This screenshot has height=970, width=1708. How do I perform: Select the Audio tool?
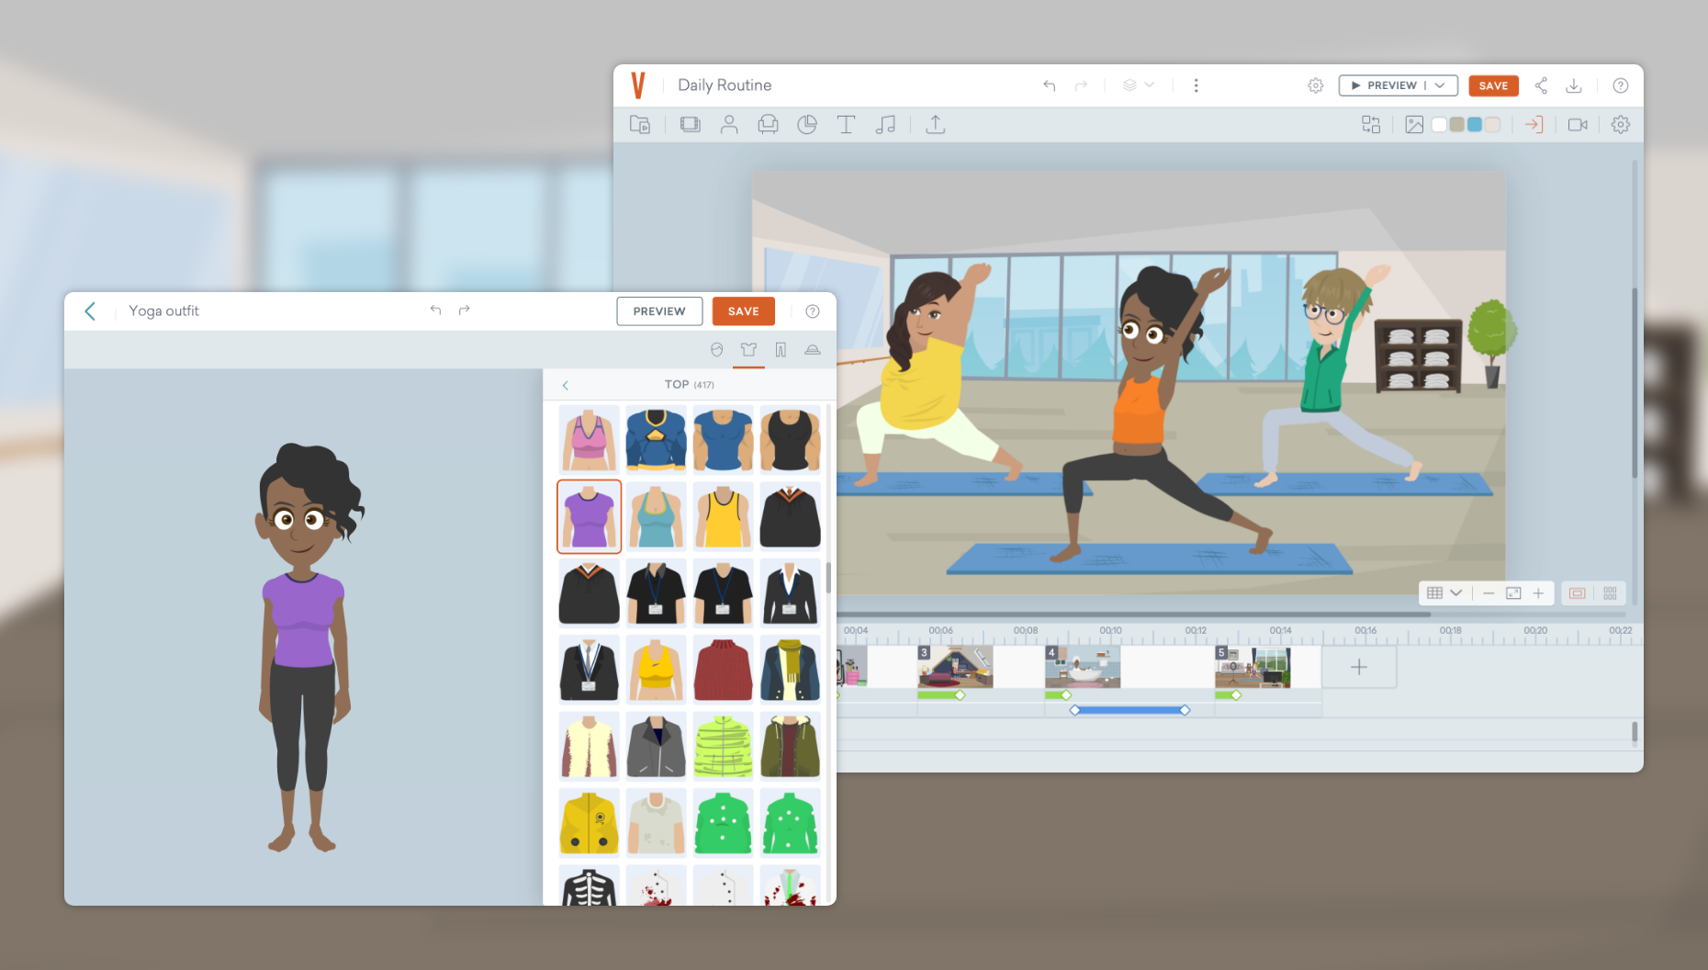(885, 124)
